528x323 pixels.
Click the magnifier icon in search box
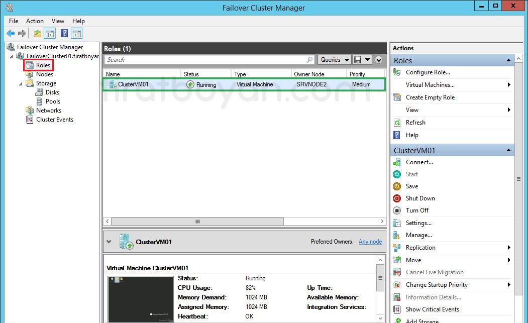(309, 60)
